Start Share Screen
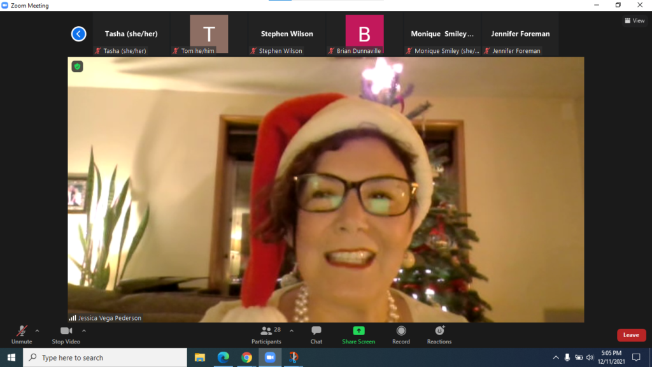The height and width of the screenshot is (367, 652). point(358,335)
